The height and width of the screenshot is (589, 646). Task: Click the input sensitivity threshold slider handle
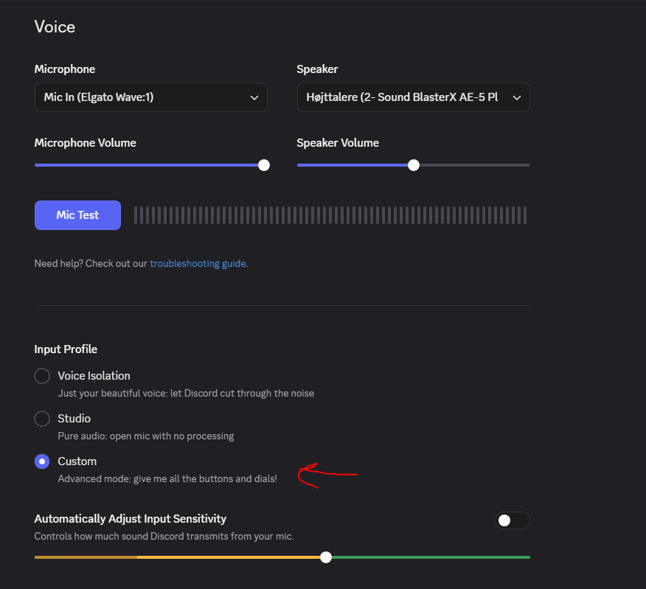click(x=326, y=557)
